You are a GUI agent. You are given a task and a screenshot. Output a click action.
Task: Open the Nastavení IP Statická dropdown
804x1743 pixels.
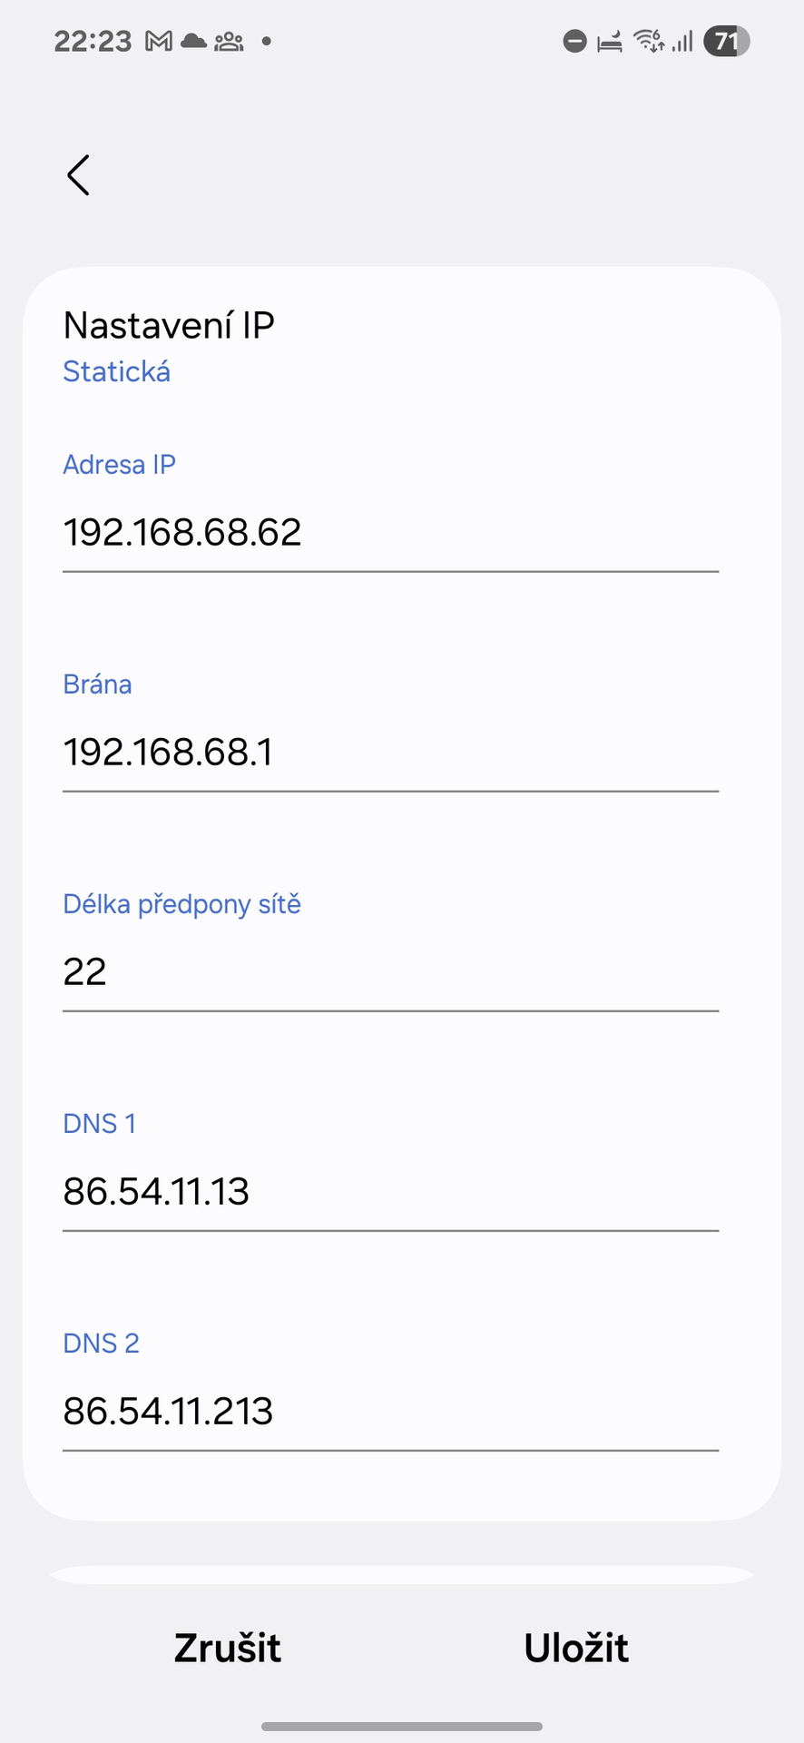(x=168, y=347)
